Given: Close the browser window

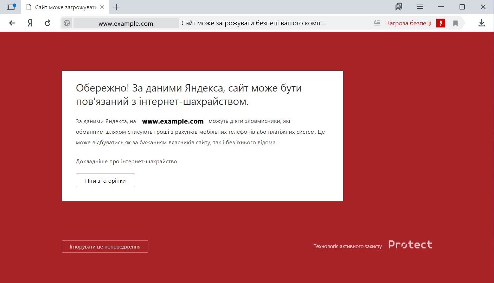Looking at the screenshot, I should pos(483,7).
